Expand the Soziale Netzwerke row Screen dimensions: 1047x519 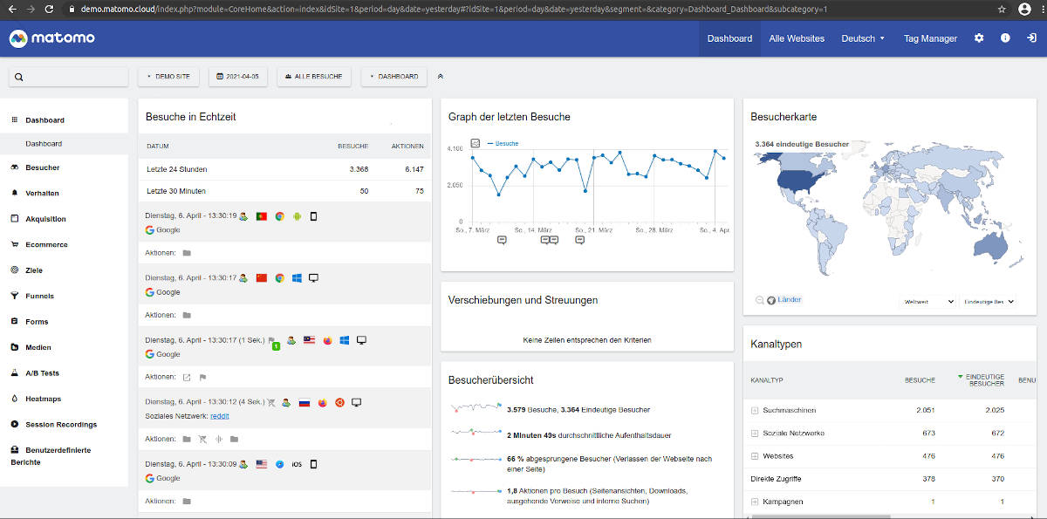click(x=755, y=433)
